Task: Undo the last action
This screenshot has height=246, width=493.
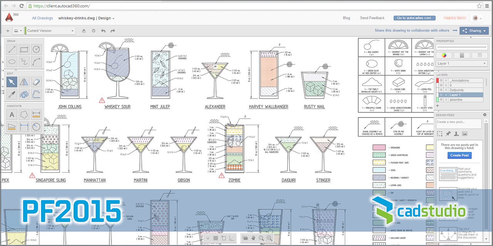Action: 103,31
